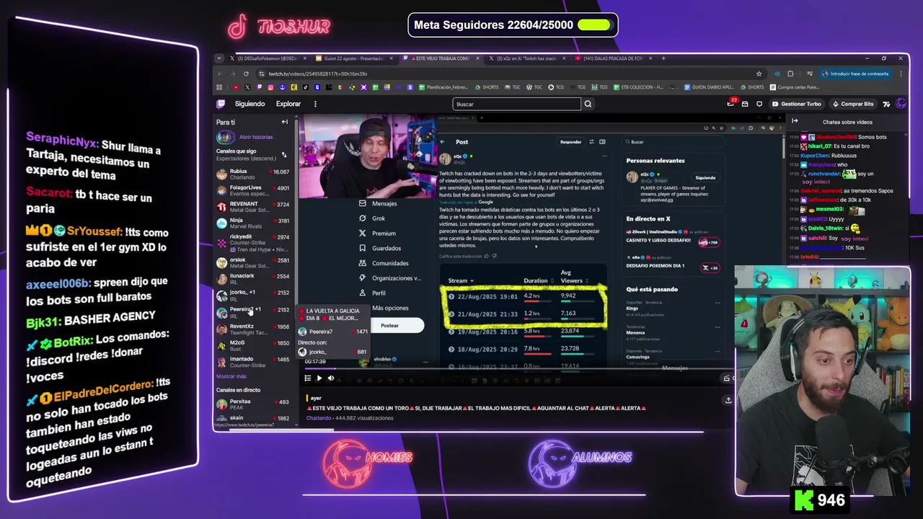Open Planificación_Febrer bookmark
The image size is (923, 519).
point(443,87)
